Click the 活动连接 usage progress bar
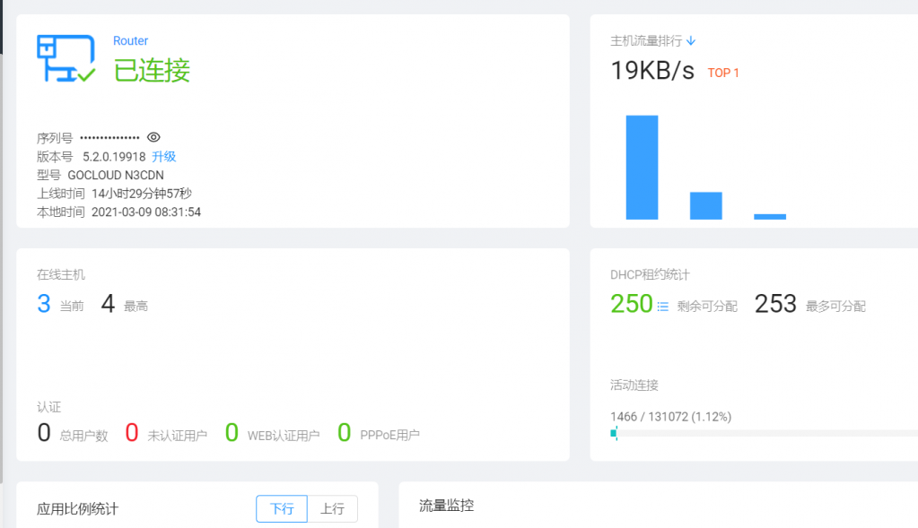The width and height of the screenshot is (918, 528). click(x=763, y=433)
